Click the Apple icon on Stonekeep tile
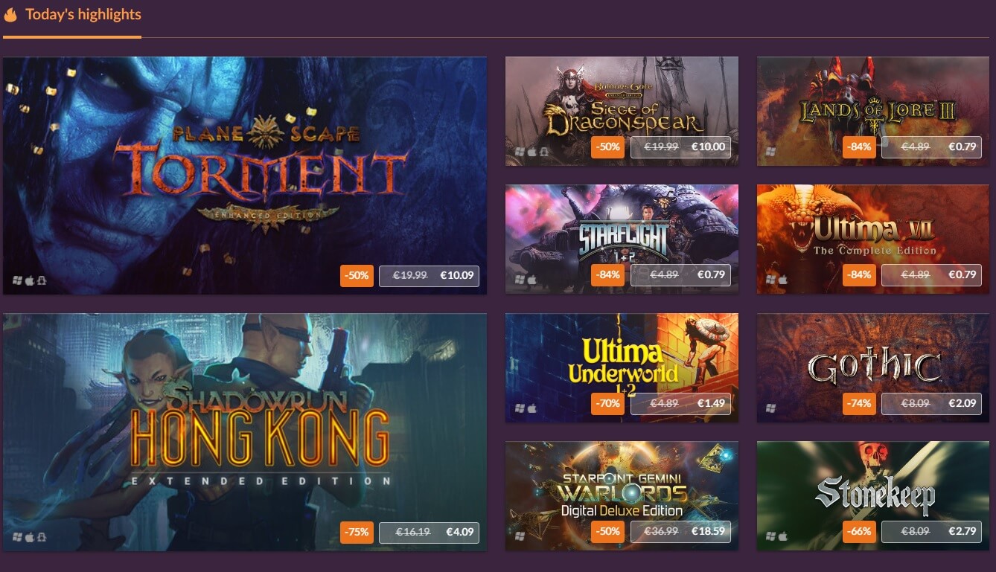Viewport: 996px width, 572px height. (x=783, y=536)
